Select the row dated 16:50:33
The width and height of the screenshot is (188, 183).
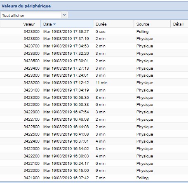(94, 105)
